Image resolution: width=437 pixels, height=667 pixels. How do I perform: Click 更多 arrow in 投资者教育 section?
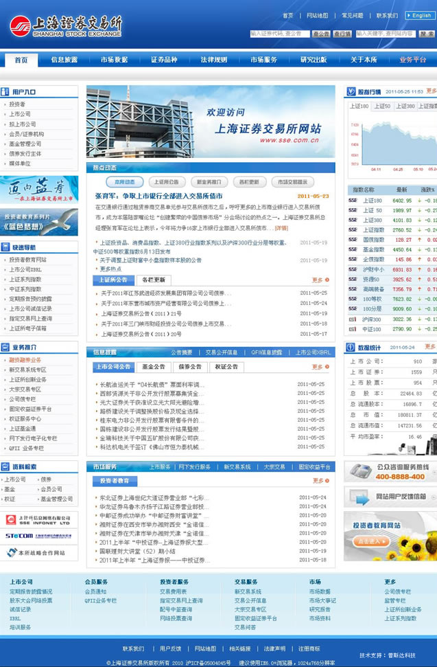pyautogui.click(x=321, y=481)
